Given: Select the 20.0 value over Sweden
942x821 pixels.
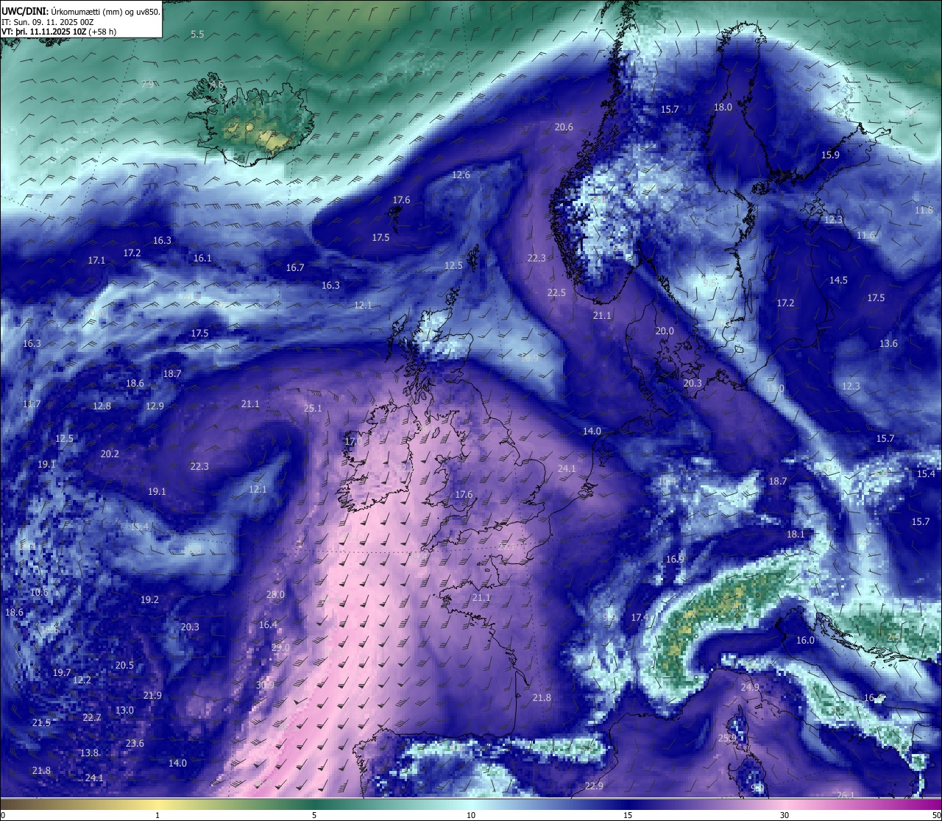Looking at the screenshot, I should (665, 331).
